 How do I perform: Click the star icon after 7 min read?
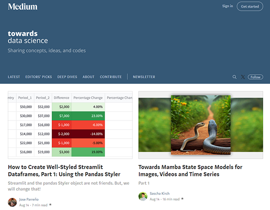(x=50, y=205)
